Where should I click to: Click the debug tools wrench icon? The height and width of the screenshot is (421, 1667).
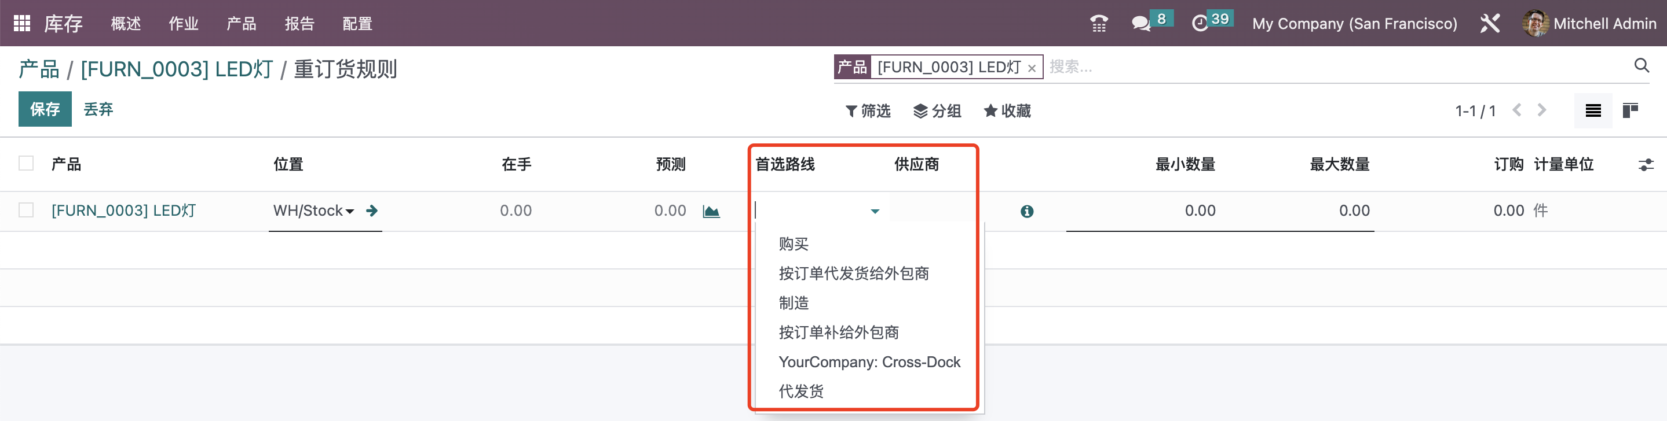pyautogui.click(x=1490, y=24)
